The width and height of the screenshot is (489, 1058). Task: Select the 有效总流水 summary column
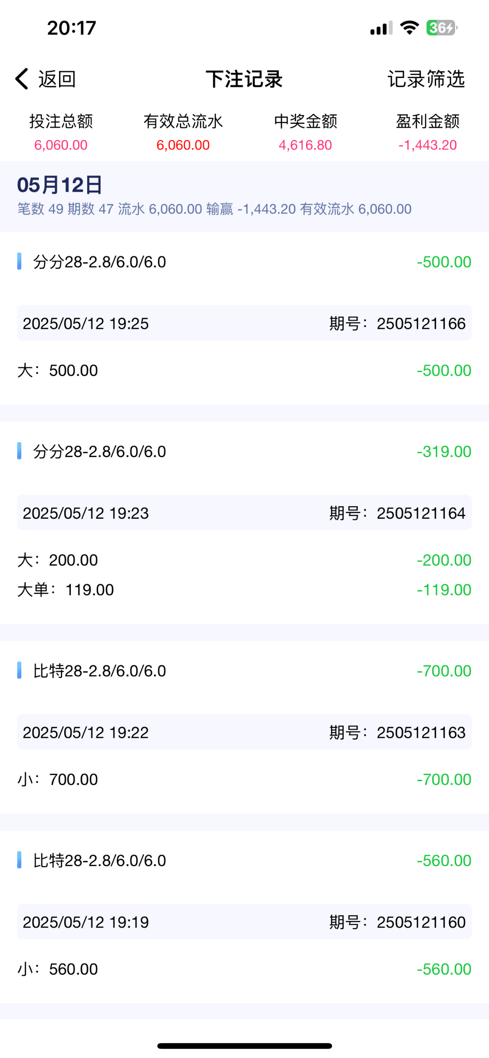pos(183,132)
